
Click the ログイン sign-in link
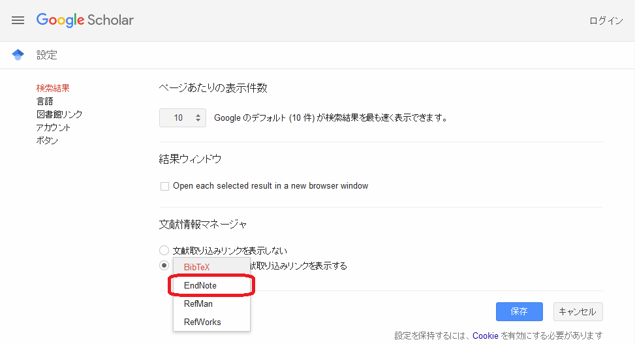tap(606, 21)
